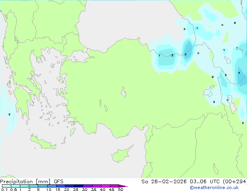247x191 pixels.
Task: Click the 45 mm legend swatch
Action: pos(115,186)
